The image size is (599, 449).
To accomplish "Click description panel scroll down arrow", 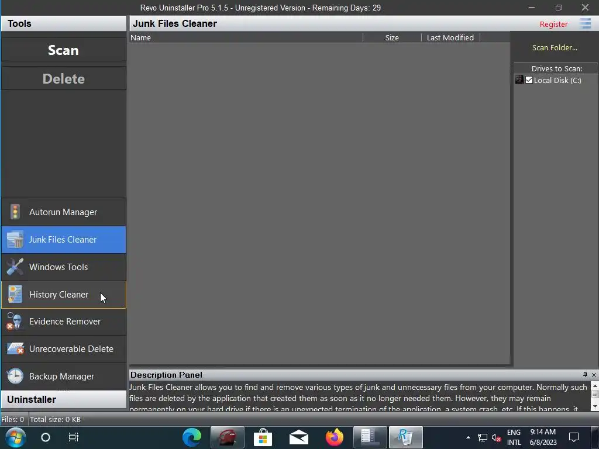I will [595, 406].
